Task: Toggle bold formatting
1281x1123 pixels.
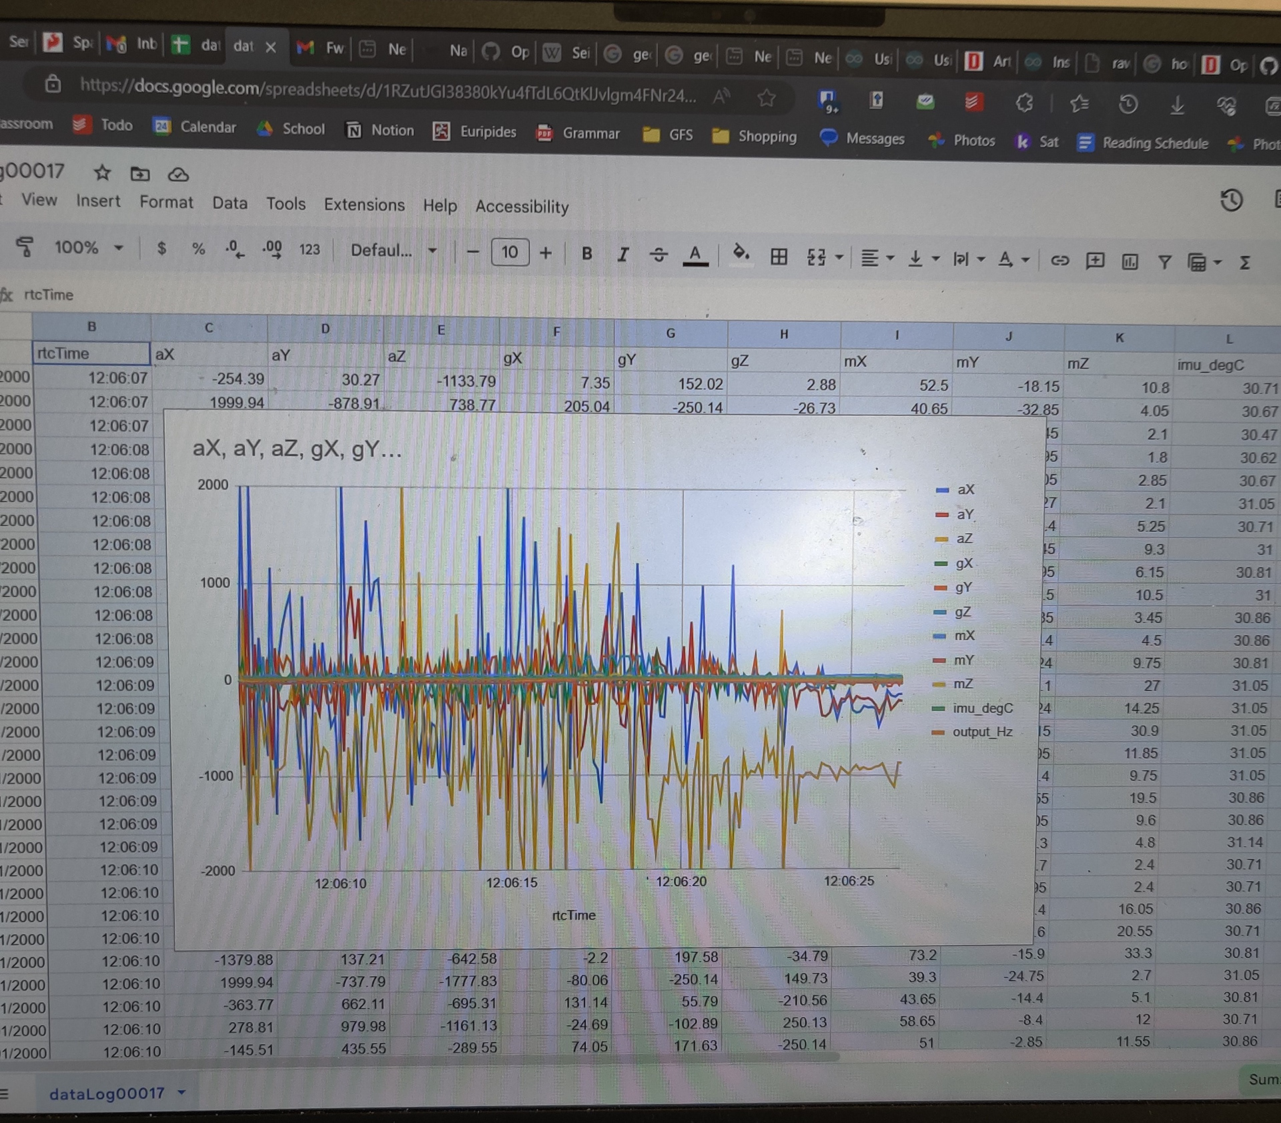Action: click(587, 254)
